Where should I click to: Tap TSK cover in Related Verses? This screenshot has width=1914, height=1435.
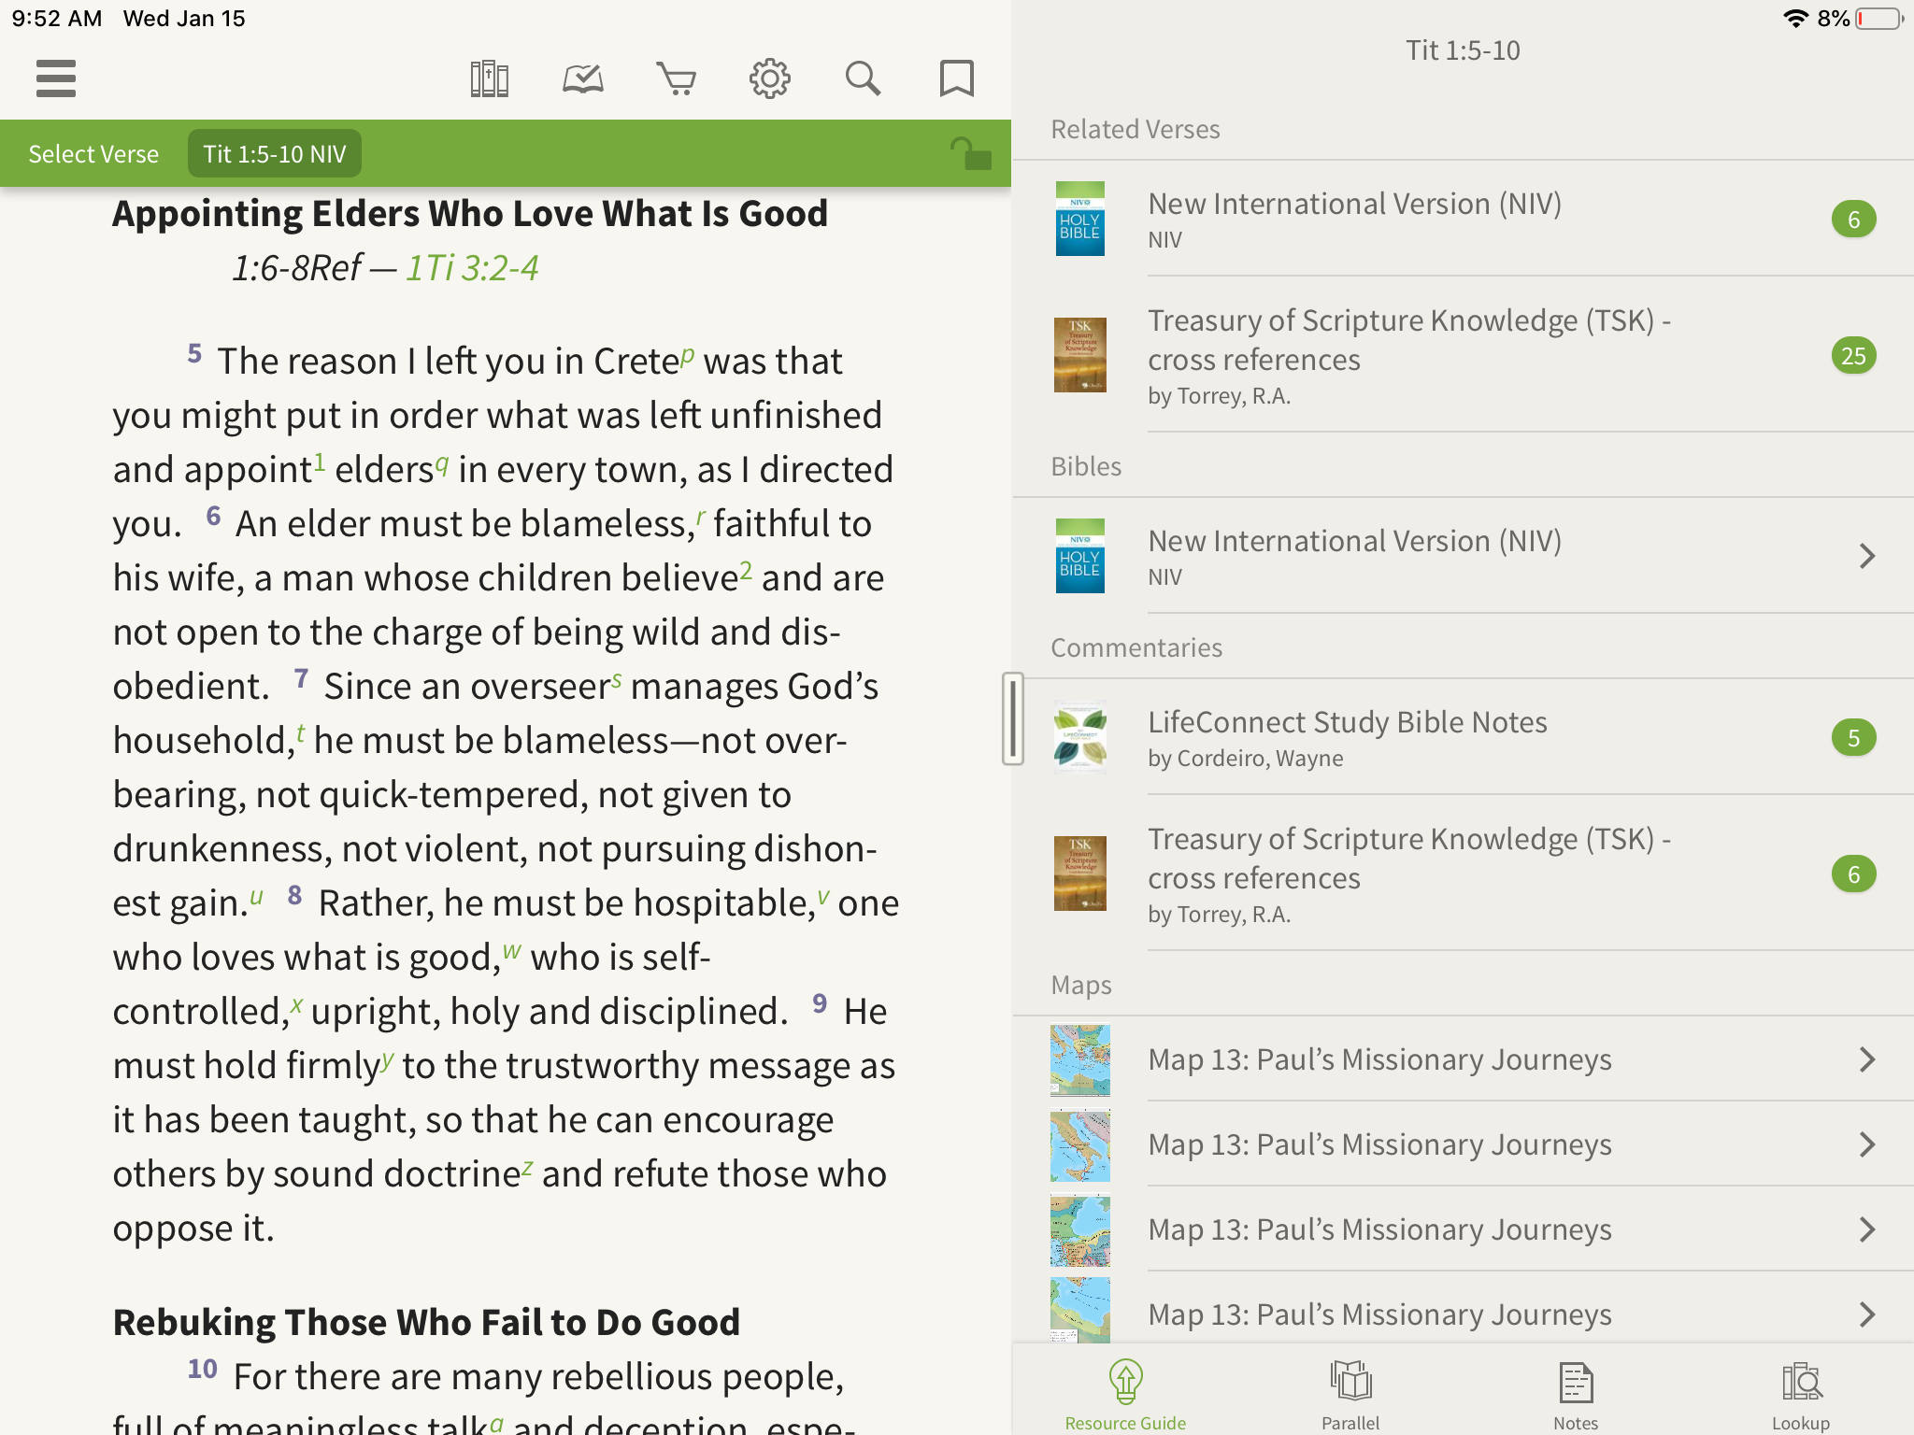(x=1079, y=355)
